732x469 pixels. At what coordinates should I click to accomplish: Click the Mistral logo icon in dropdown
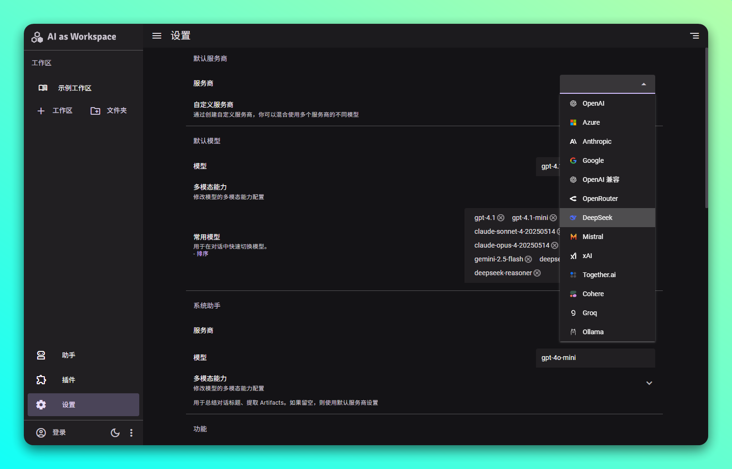[x=573, y=237]
